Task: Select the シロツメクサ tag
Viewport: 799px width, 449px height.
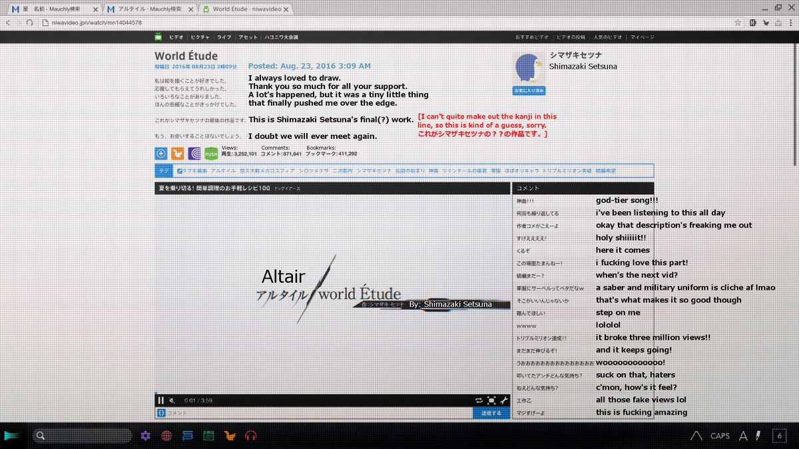Action: click(313, 170)
